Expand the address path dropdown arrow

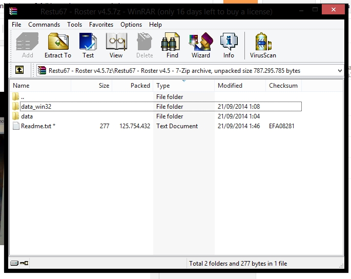coord(340,71)
